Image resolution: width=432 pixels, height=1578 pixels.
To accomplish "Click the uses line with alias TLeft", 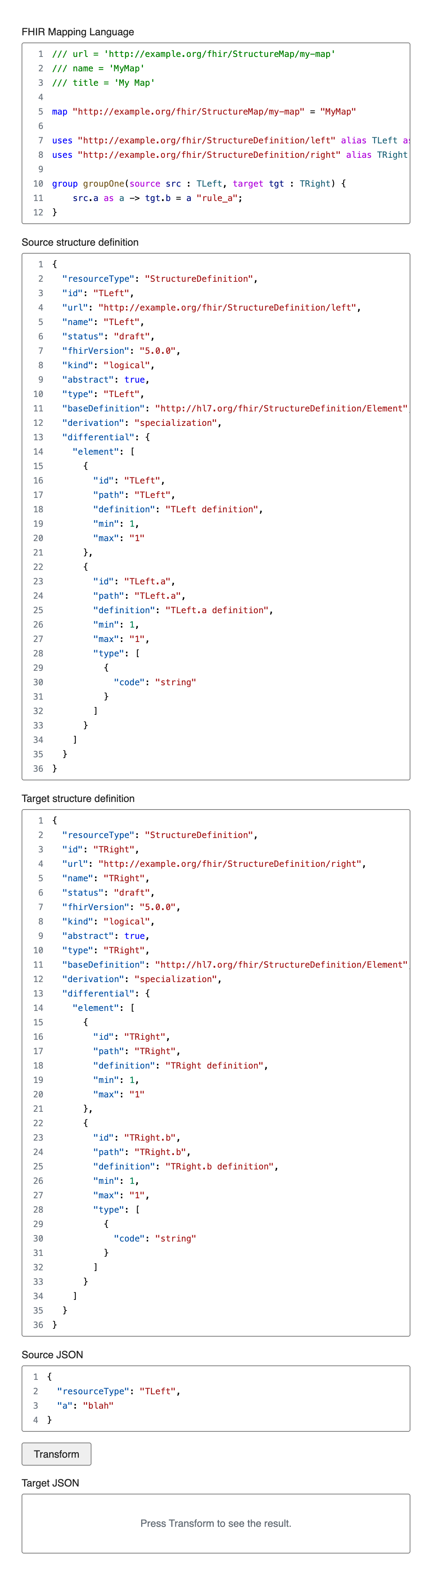I will [226, 140].
